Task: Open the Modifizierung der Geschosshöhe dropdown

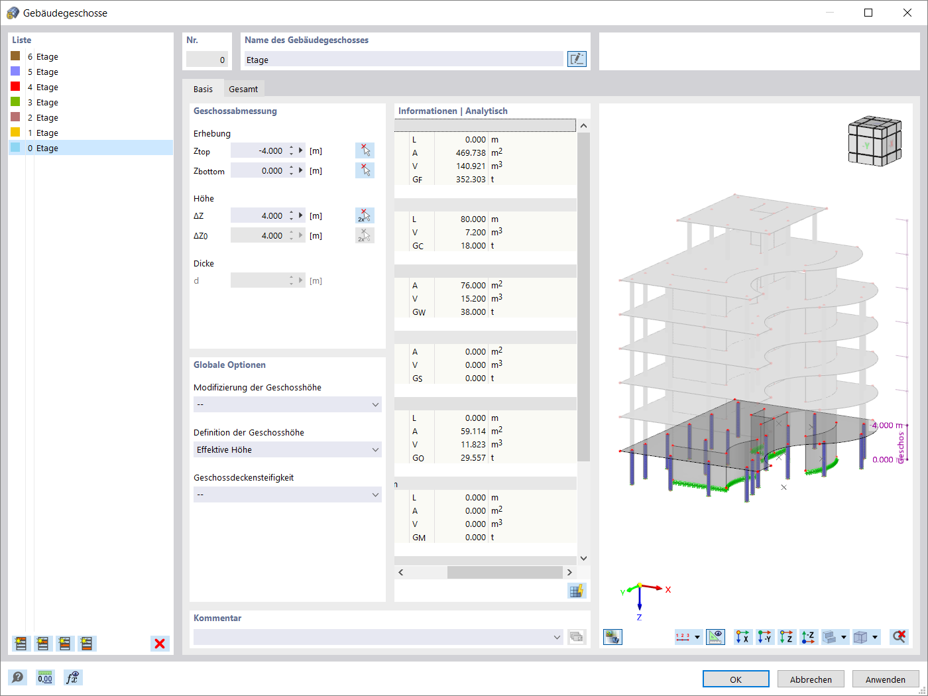Action: coord(288,404)
